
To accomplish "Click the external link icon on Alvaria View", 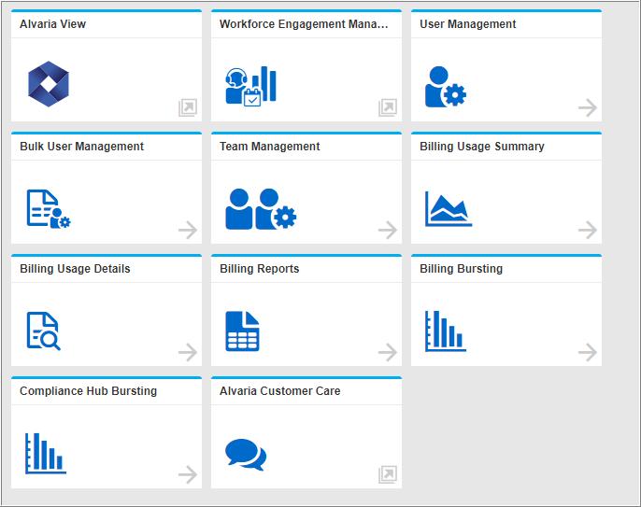I will (x=188, y=108).
